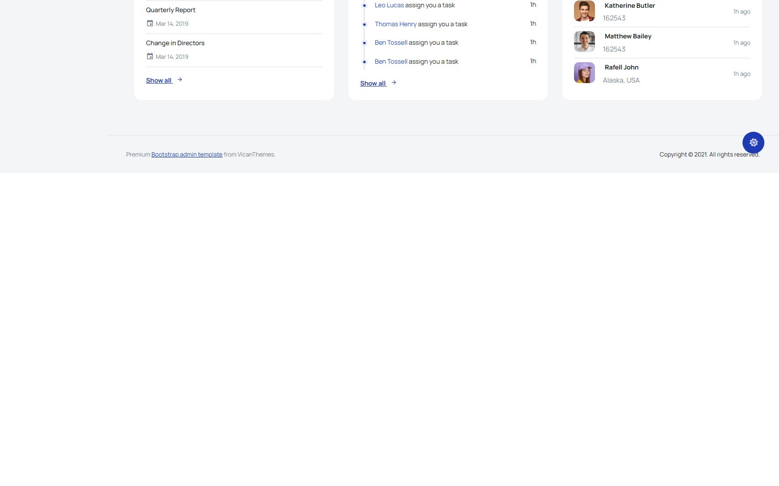Select the Change in Directors title
Viewport: 779px width, 486px height.
click(x=175, y=43)
